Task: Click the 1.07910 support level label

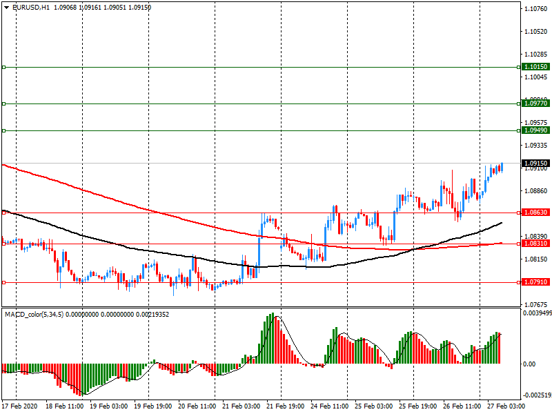Action: 535,282
